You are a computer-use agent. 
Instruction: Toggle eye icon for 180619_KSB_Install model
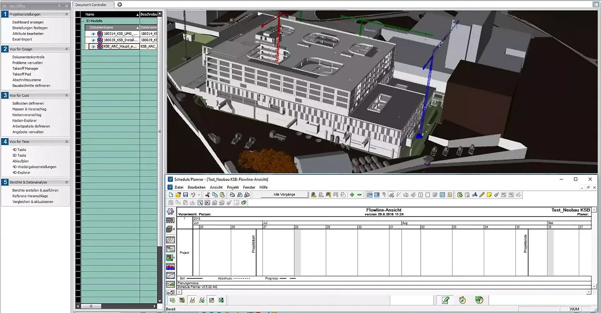point(93,40)
